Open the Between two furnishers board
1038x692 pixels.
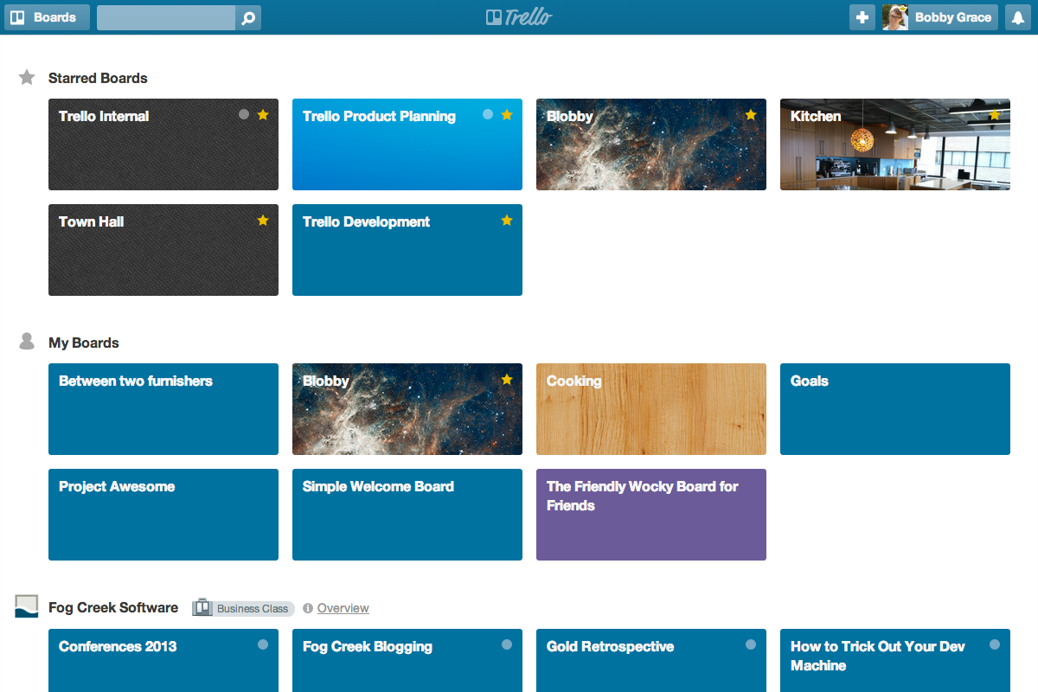[x=163, y=409]
